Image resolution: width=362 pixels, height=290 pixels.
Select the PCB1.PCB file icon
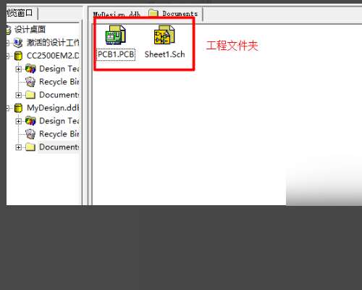coord(116,35)
